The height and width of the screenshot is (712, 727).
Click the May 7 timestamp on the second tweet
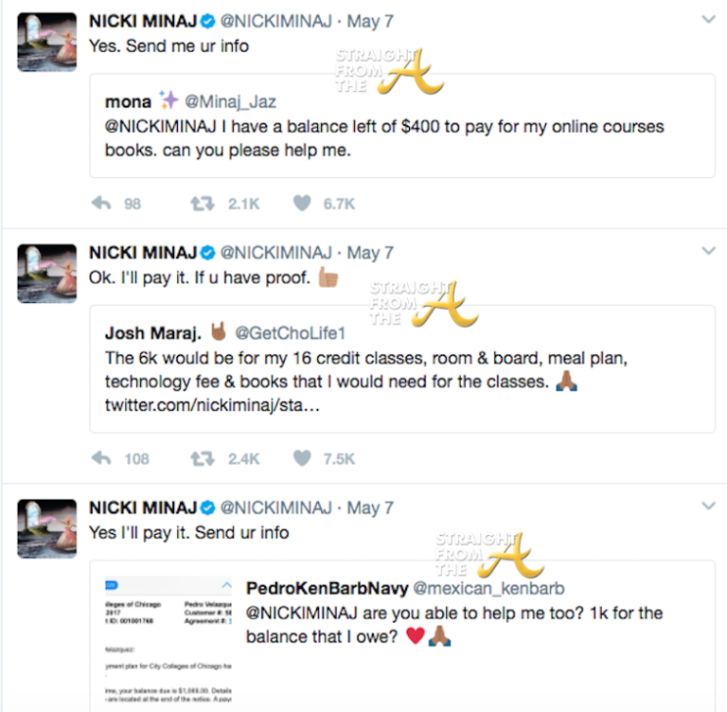(369, 253)
